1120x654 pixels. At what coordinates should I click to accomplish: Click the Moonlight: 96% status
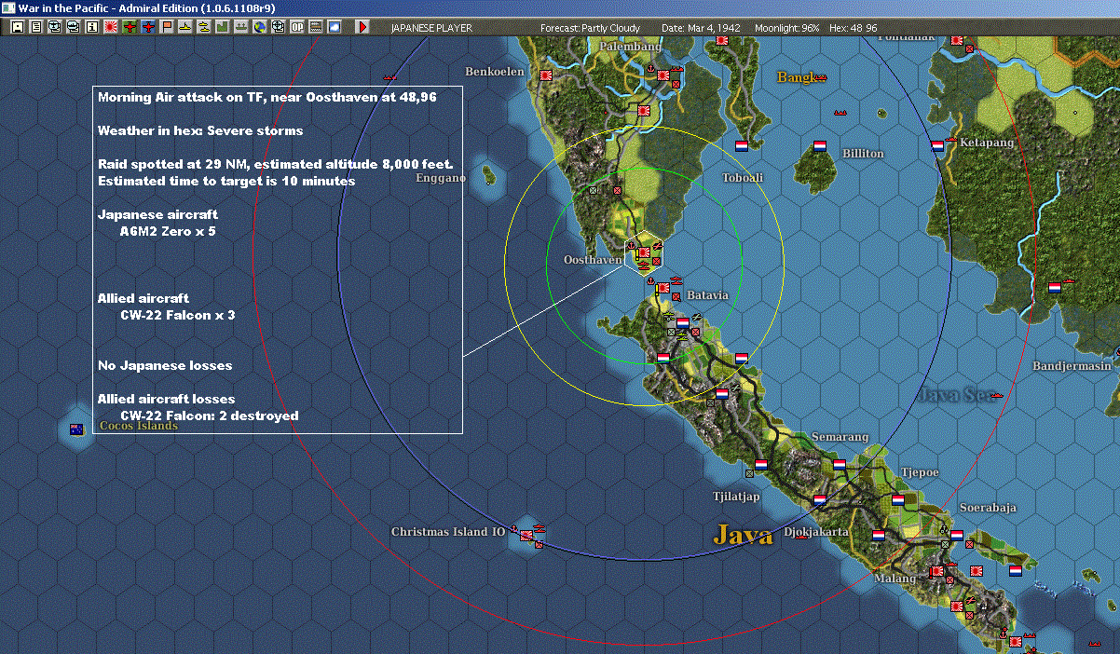[787, 28]
